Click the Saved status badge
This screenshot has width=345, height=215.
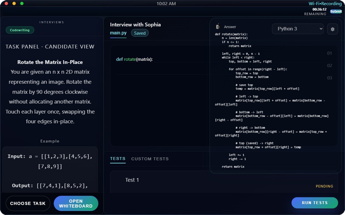pyautogui.click(x=140, y=33)
